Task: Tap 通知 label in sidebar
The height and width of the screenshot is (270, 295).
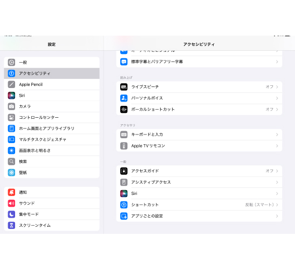Action: pos(23,192)
